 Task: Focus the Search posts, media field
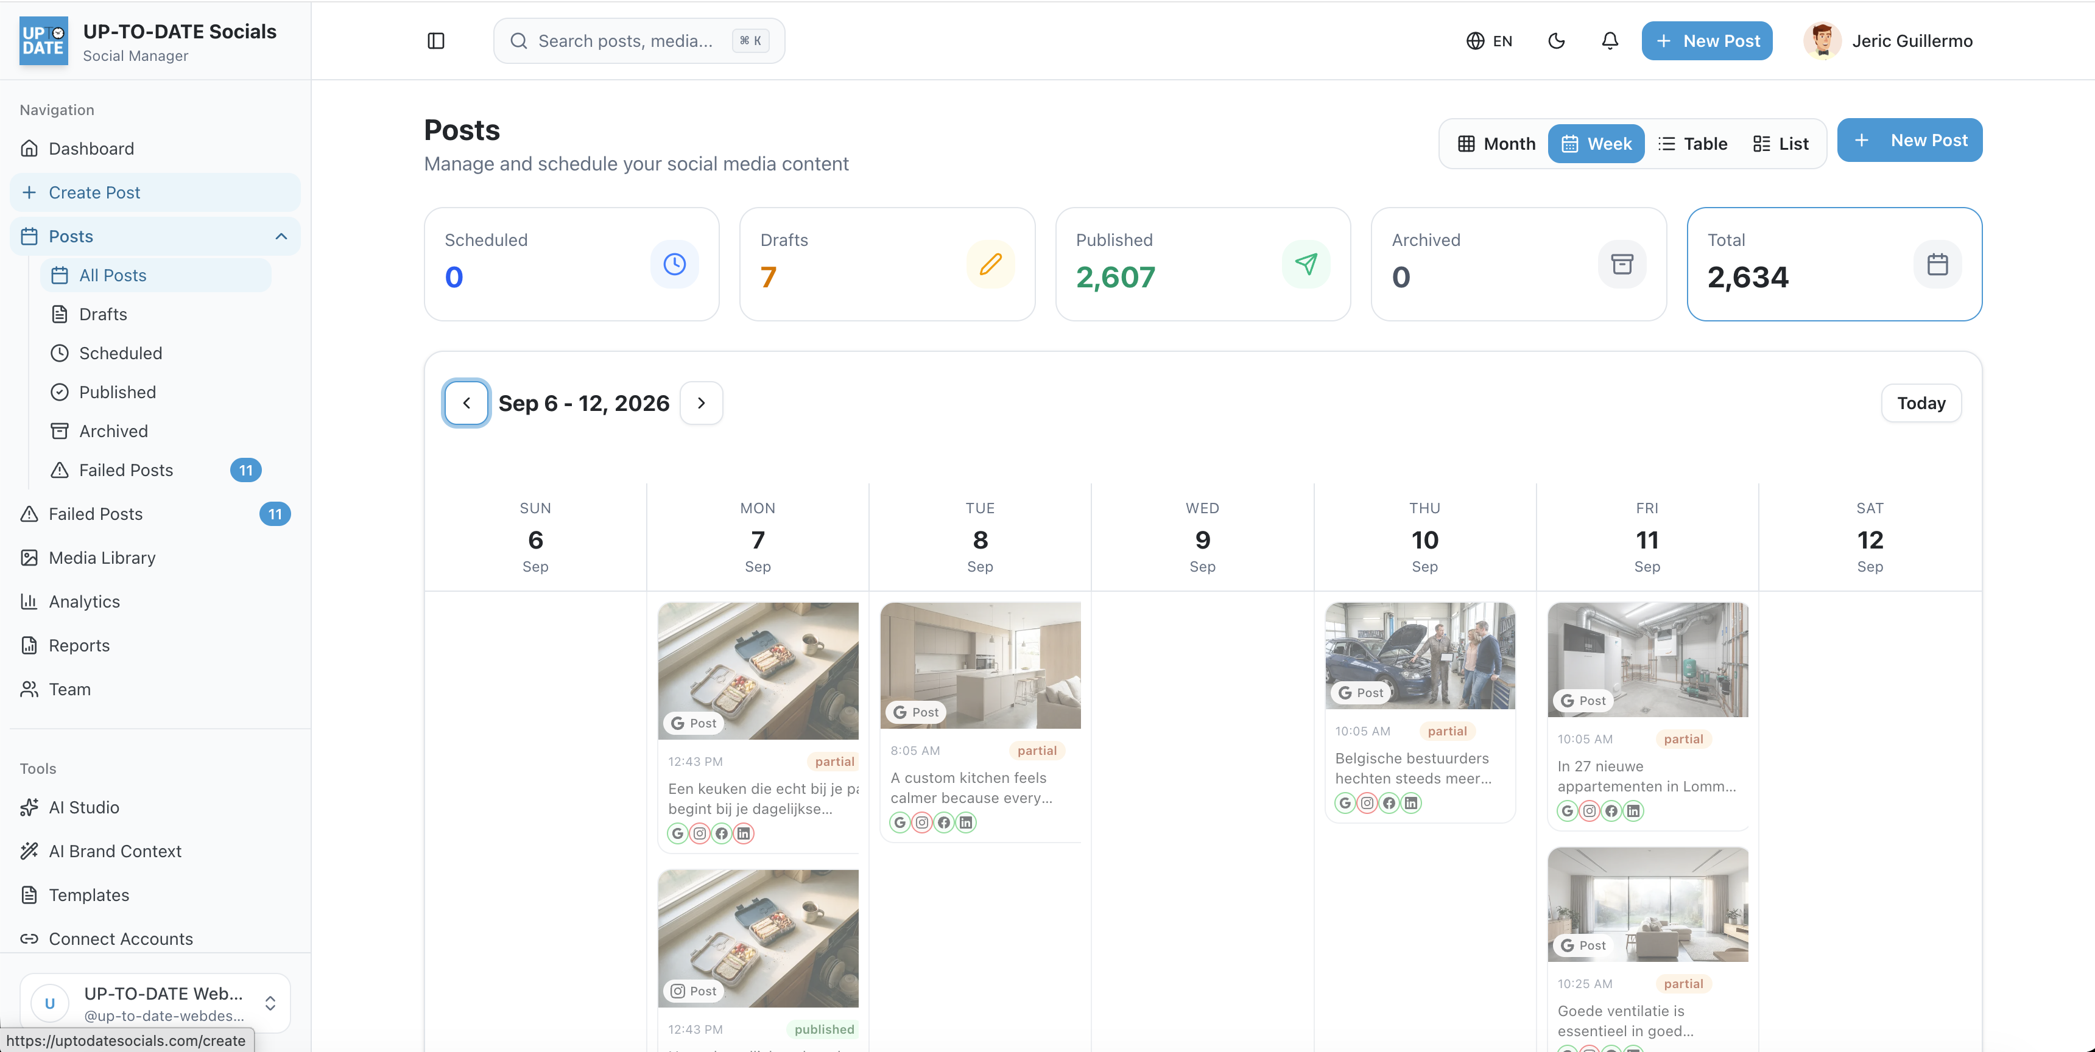click(639, 41)
